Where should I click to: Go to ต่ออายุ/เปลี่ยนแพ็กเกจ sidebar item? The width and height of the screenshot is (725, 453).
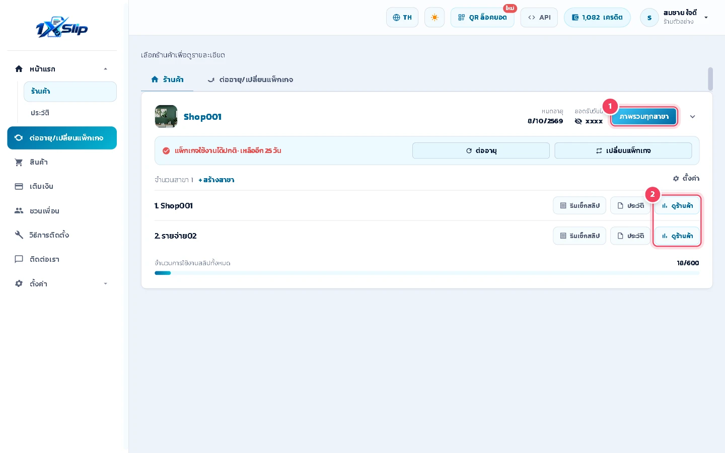point(62,138)
